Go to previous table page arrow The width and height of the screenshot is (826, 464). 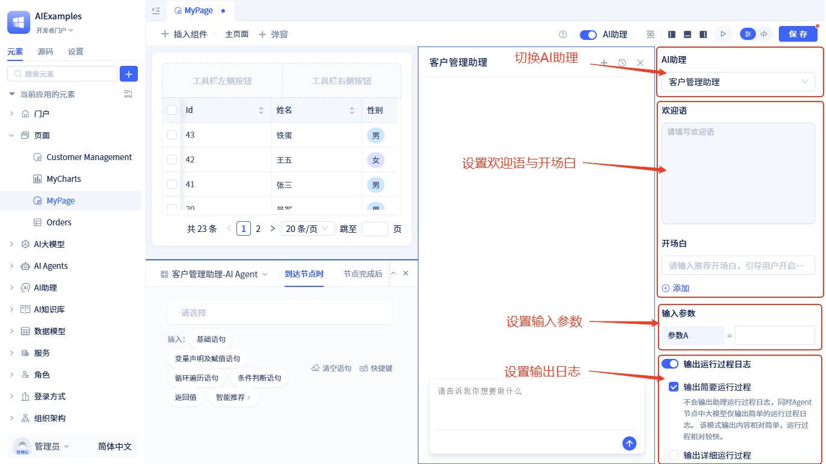229,229
